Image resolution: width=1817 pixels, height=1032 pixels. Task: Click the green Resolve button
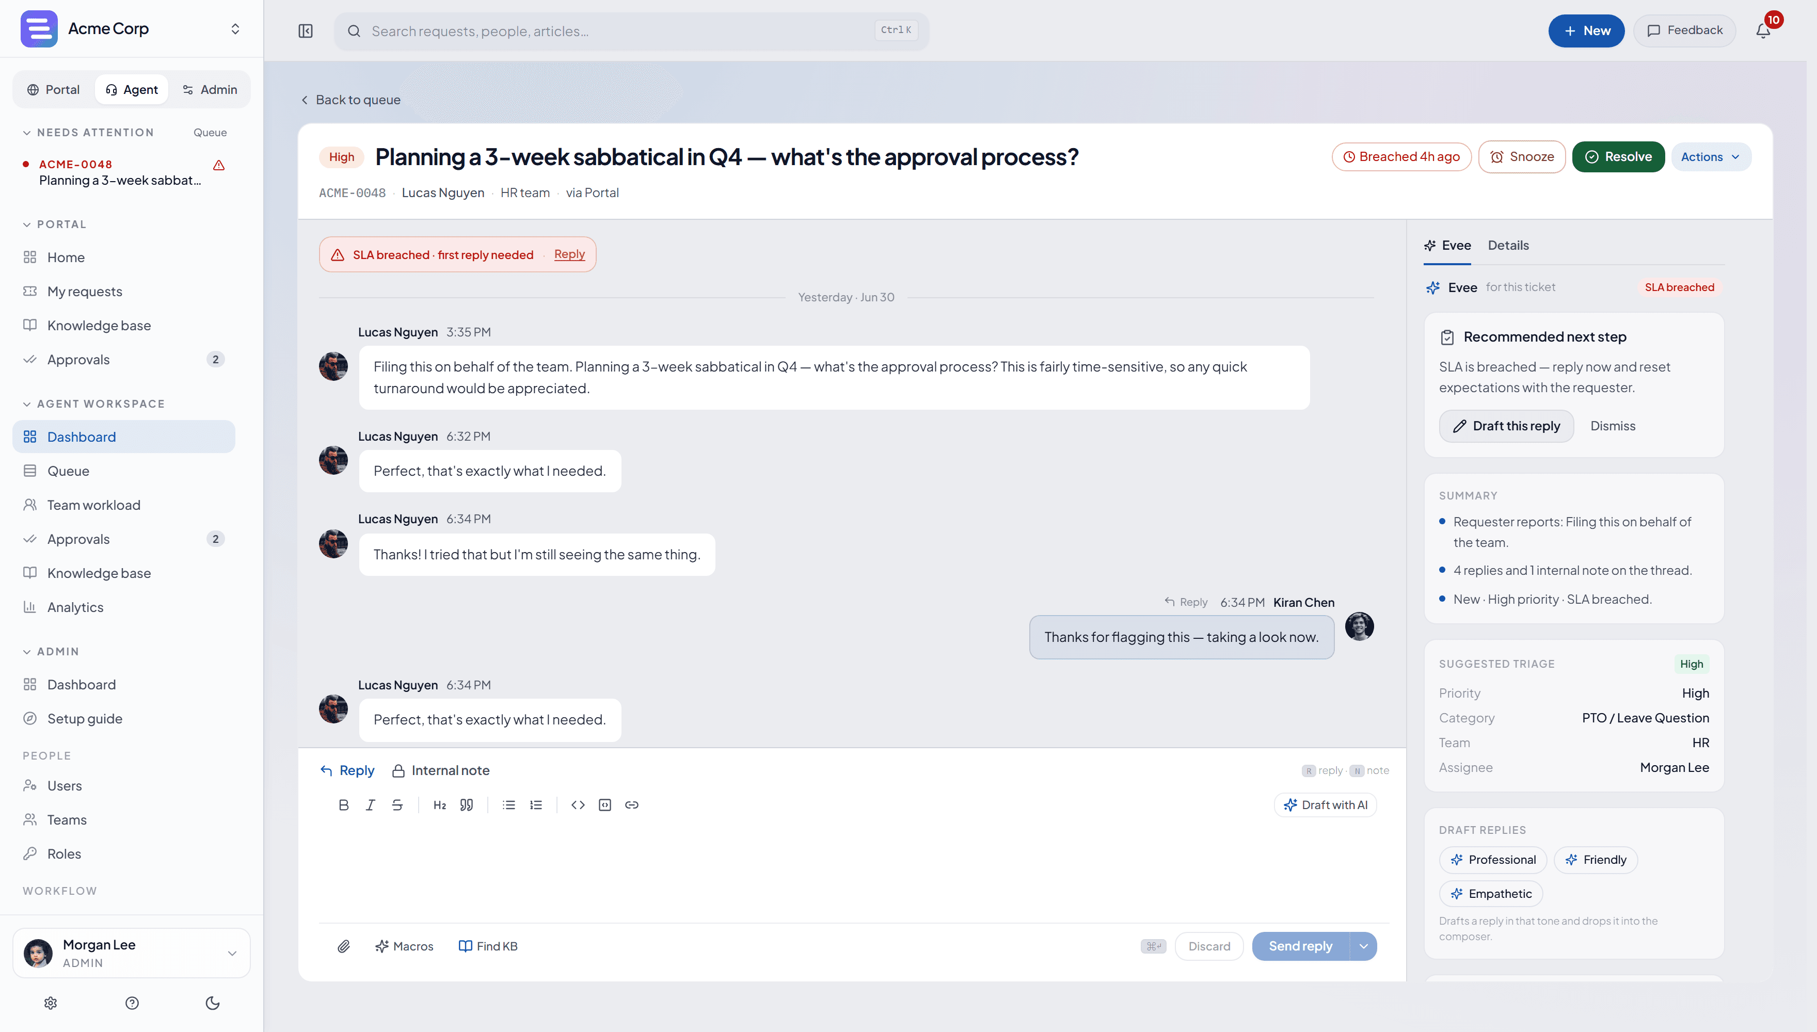(1618, 157)
